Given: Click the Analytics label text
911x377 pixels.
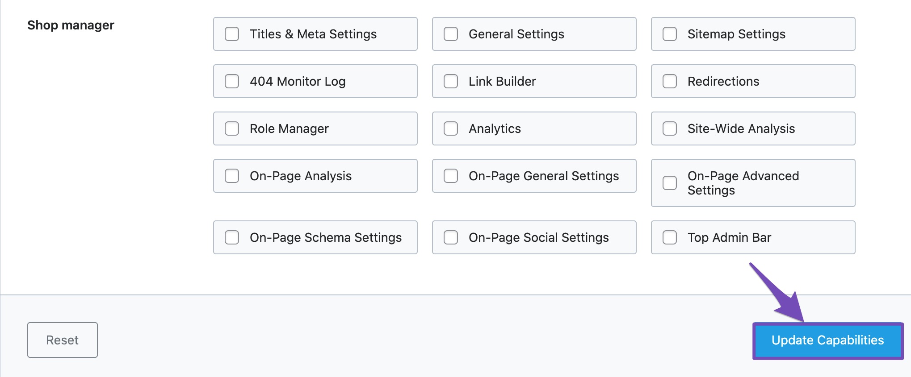Looking at the screenshot, I should coord(495,128).
